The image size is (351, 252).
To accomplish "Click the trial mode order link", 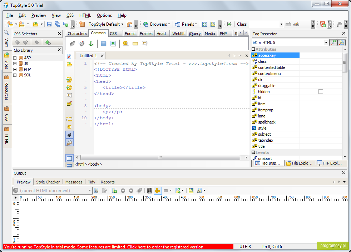I will [x=118, y=247].
